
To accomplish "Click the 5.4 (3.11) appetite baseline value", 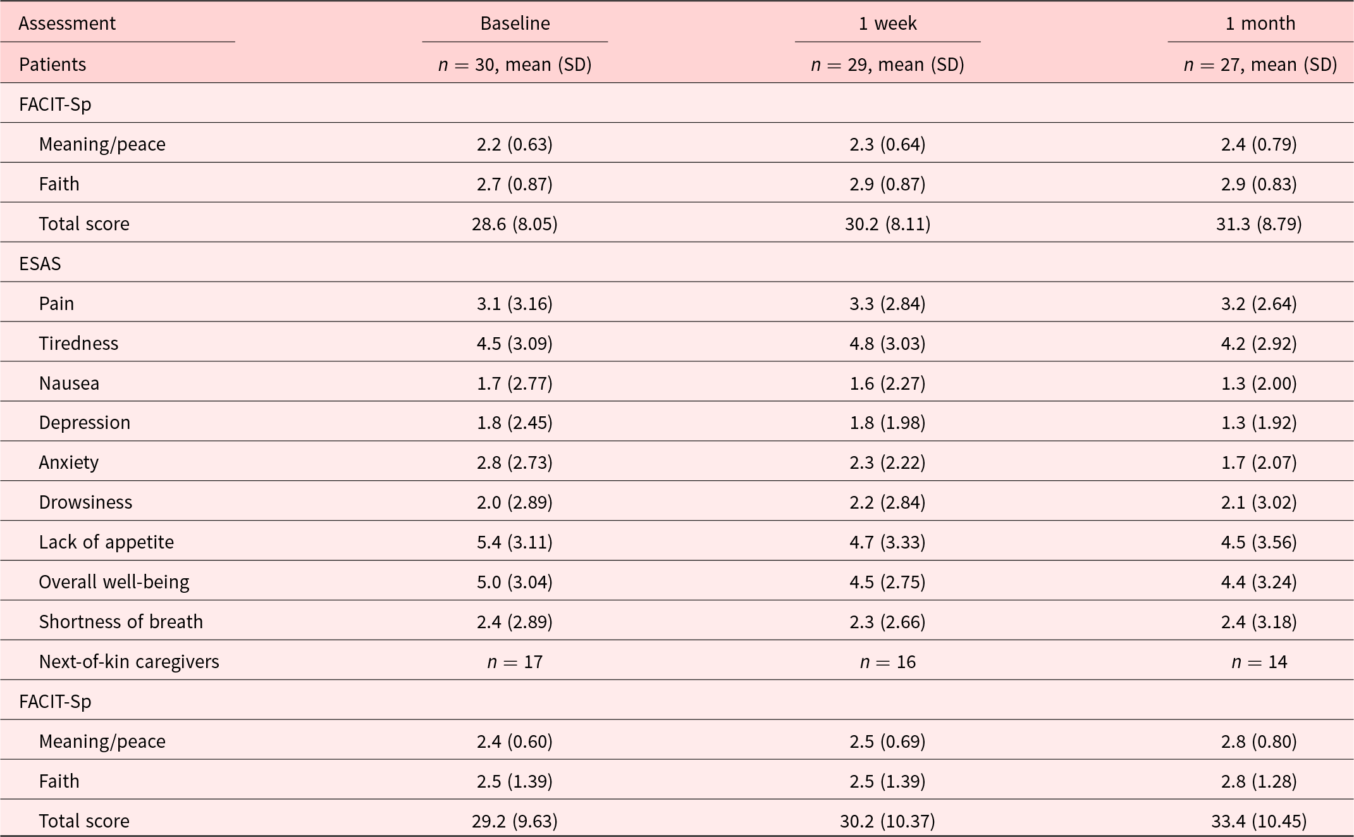I will click(515, 542).
